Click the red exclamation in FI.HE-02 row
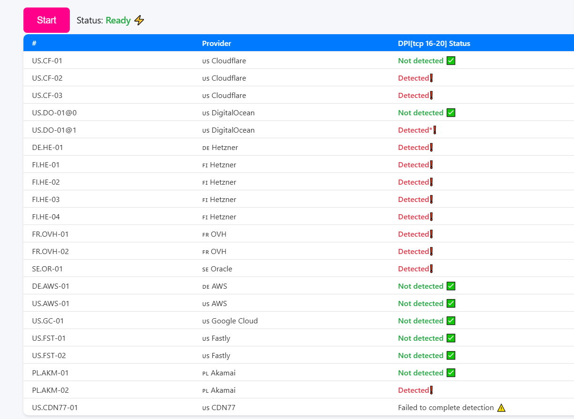Screen dimensions: 574x419 point(431,182)
